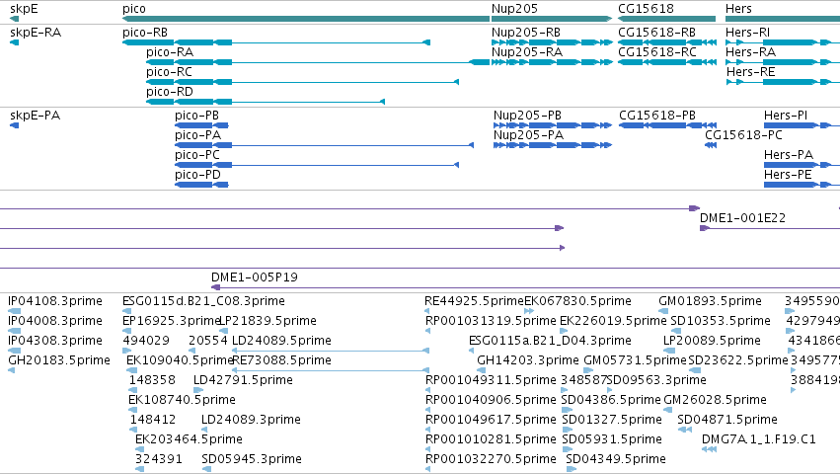This screenshot has width=840, height=474.
Task: Select the Hers gene label
Action: point(738,9)
